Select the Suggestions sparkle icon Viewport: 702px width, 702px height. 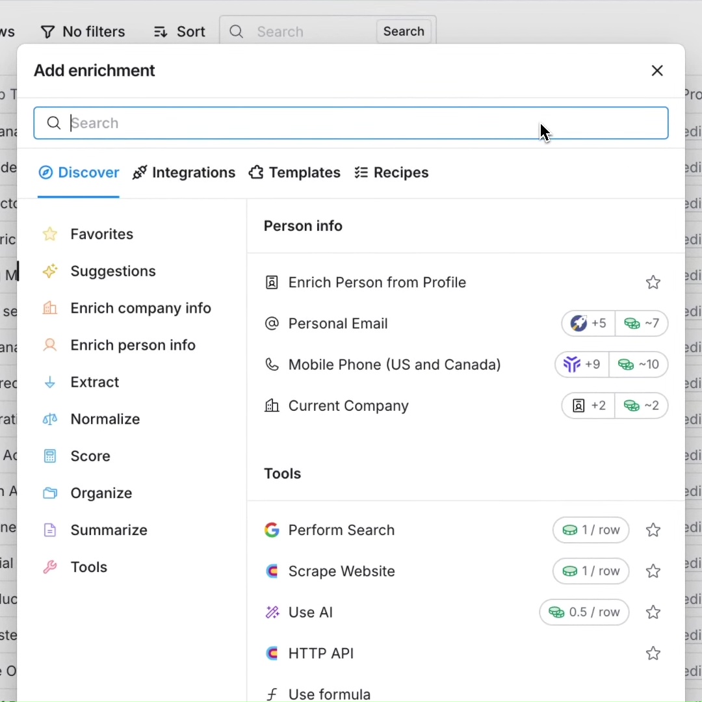[50, 271]
